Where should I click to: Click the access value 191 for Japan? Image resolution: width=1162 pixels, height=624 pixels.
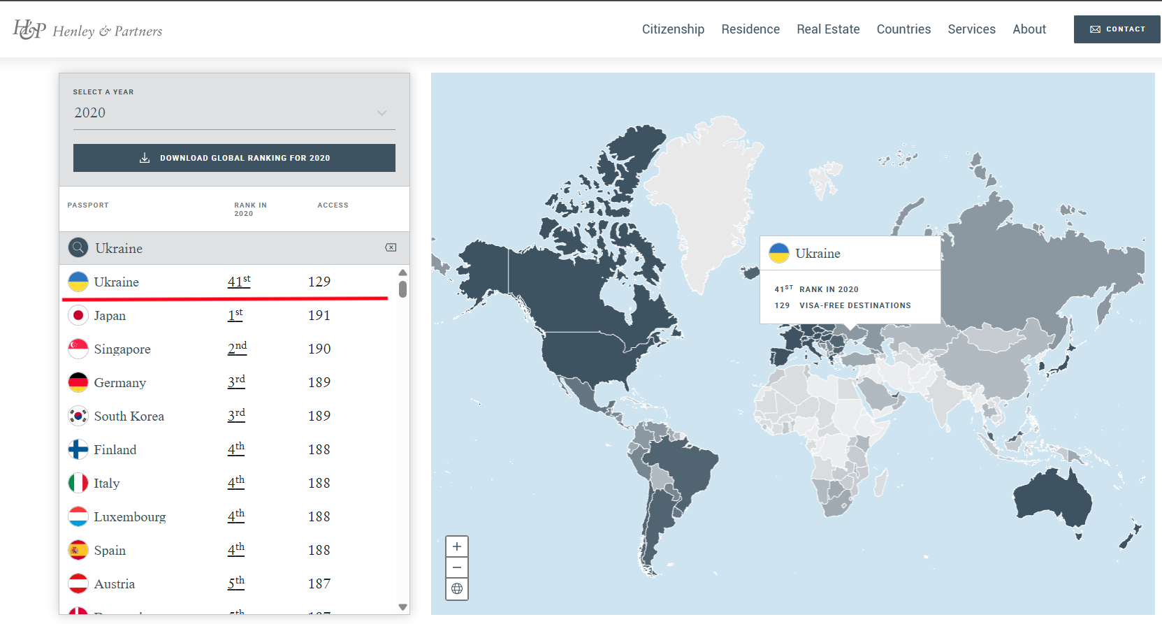319,315
